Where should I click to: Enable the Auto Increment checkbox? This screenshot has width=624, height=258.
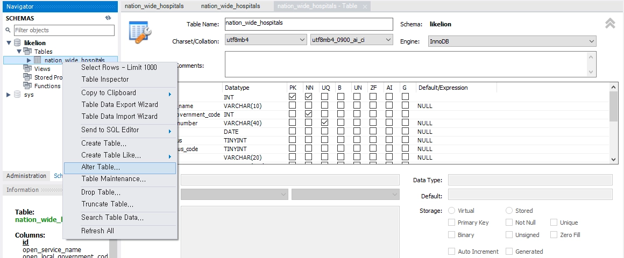pos(452,252)
